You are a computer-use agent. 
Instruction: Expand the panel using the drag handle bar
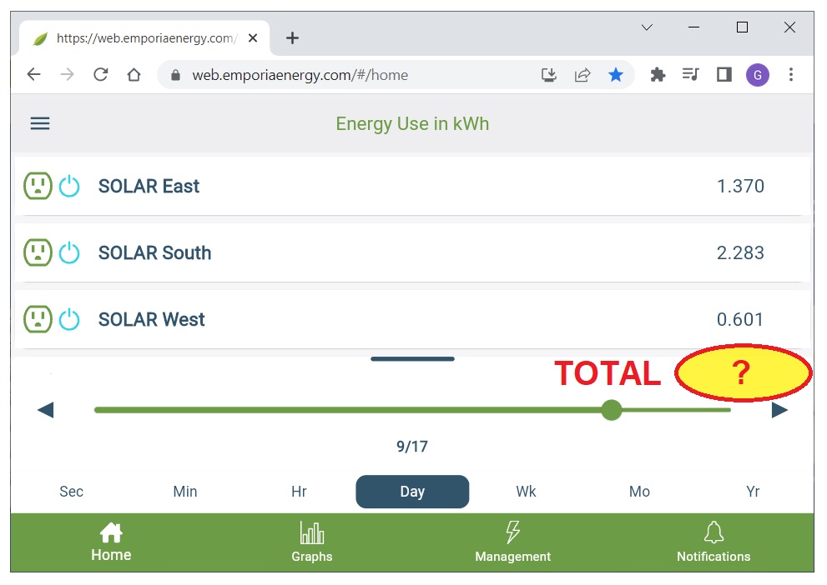[412, 359]
